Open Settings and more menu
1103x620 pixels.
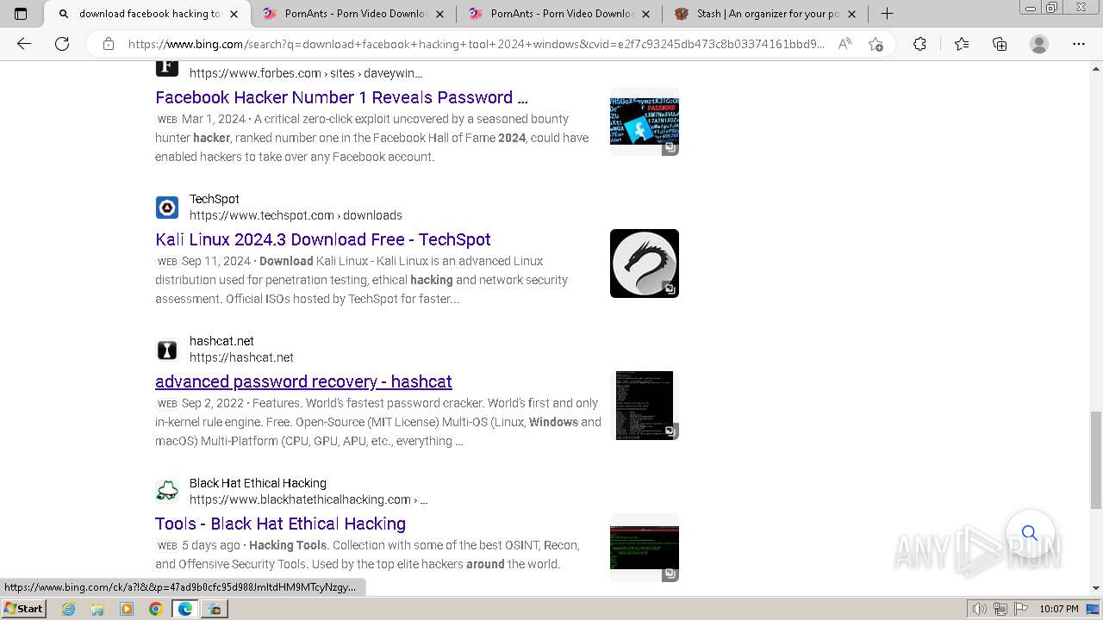(1079, 44)
